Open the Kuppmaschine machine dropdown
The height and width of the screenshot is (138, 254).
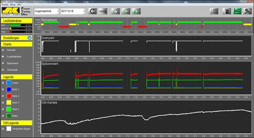47,11
